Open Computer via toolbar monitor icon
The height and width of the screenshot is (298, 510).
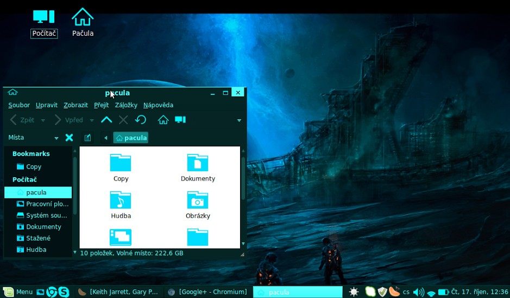click(x=180, y=120)
